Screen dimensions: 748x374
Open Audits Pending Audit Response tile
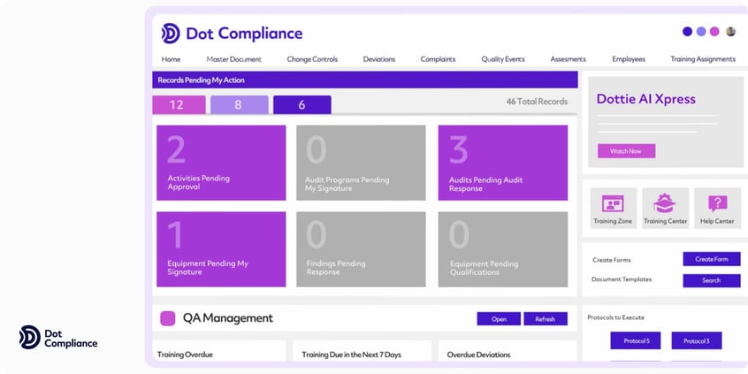click(503, 163)
